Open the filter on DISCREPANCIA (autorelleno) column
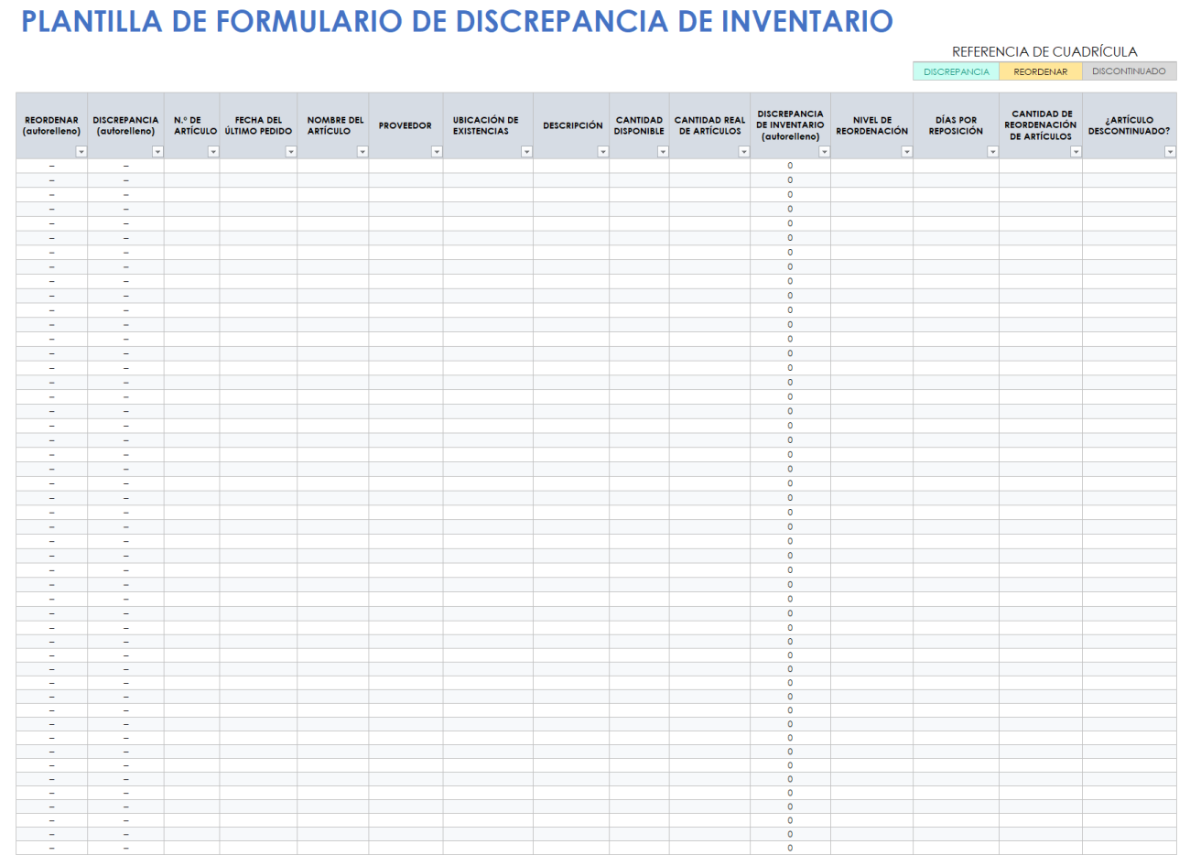1190x866 pixels. point(157,151)
